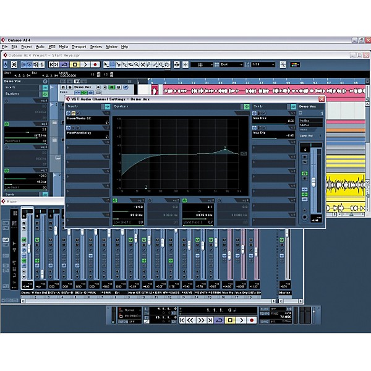The image size is (371, 371).
Task: Open the quantize 1/16 dropdown
Action: (x=263, y=64)
